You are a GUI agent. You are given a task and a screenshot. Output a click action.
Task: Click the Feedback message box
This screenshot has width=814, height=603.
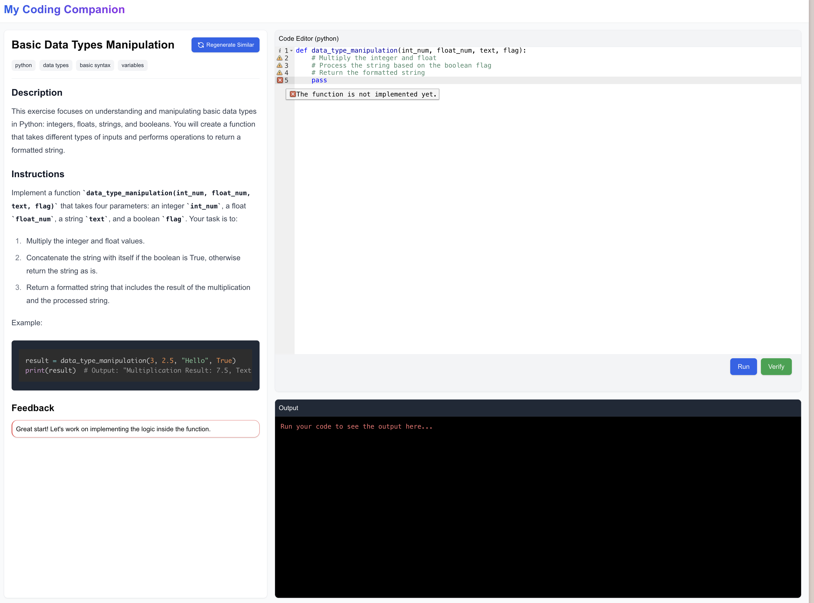pos(135,429)
